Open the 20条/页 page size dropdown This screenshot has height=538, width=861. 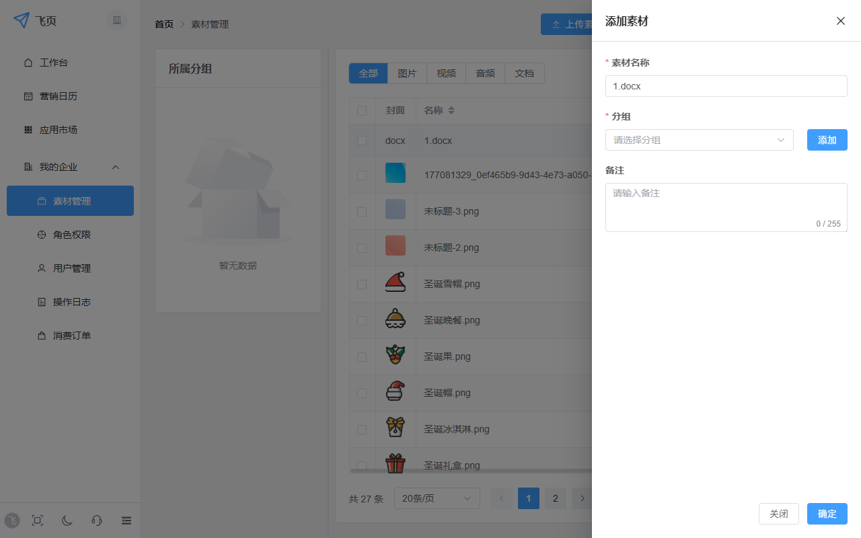click(437, 498)
